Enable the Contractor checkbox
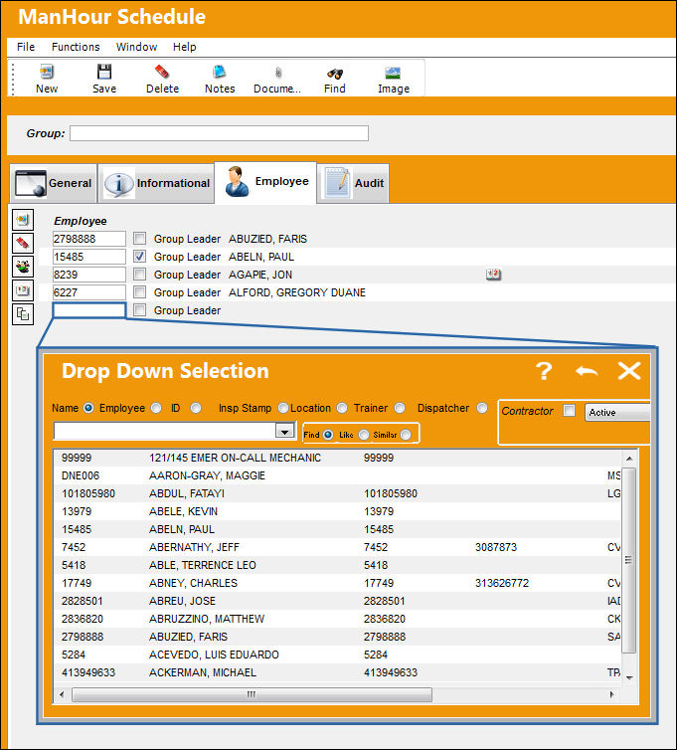Image resolution: width=677 pixels, height=750 pixels. click(x=569, y=411)
